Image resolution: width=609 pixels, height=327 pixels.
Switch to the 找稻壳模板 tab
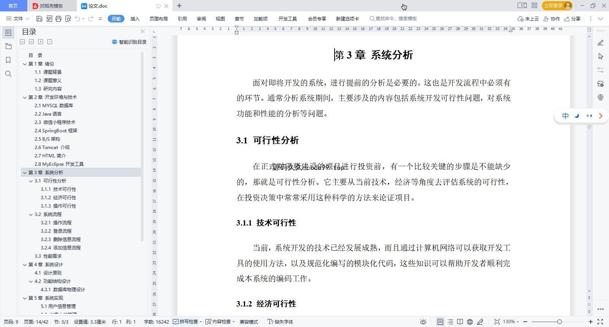point(51,6)
